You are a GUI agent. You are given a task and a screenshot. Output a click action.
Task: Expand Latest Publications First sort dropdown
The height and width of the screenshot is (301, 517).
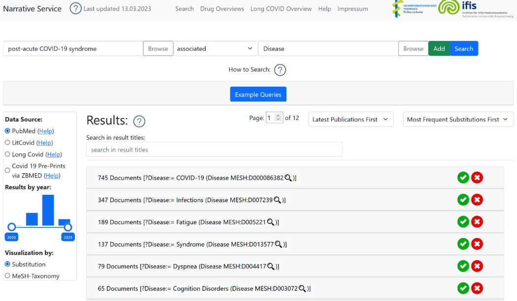coord(351,120)
